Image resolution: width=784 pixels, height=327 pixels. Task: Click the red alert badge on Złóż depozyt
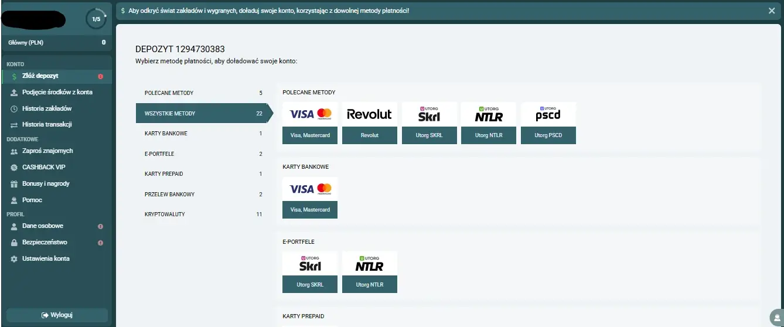(x=100, y=76)
